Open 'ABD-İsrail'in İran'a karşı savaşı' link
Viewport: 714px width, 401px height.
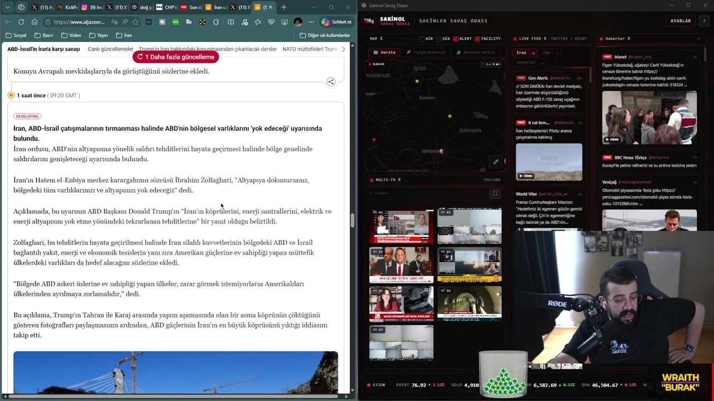pos(44,49)
